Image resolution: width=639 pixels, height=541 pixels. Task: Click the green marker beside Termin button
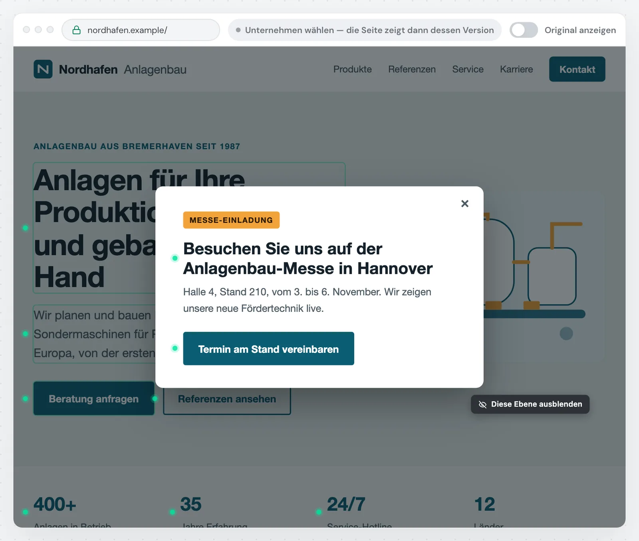tap(175, 348)
